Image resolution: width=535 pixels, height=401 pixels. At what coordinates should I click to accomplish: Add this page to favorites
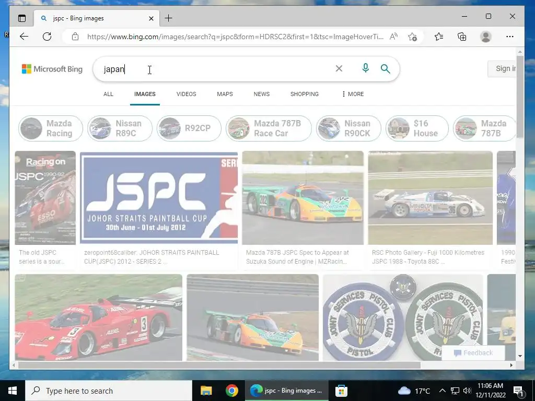(412, 37)
